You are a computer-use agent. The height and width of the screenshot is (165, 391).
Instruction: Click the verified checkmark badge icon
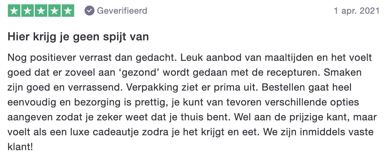click(90, 11)
